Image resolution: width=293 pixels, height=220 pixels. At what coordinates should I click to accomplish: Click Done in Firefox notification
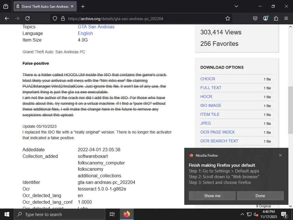click(260, 196)
